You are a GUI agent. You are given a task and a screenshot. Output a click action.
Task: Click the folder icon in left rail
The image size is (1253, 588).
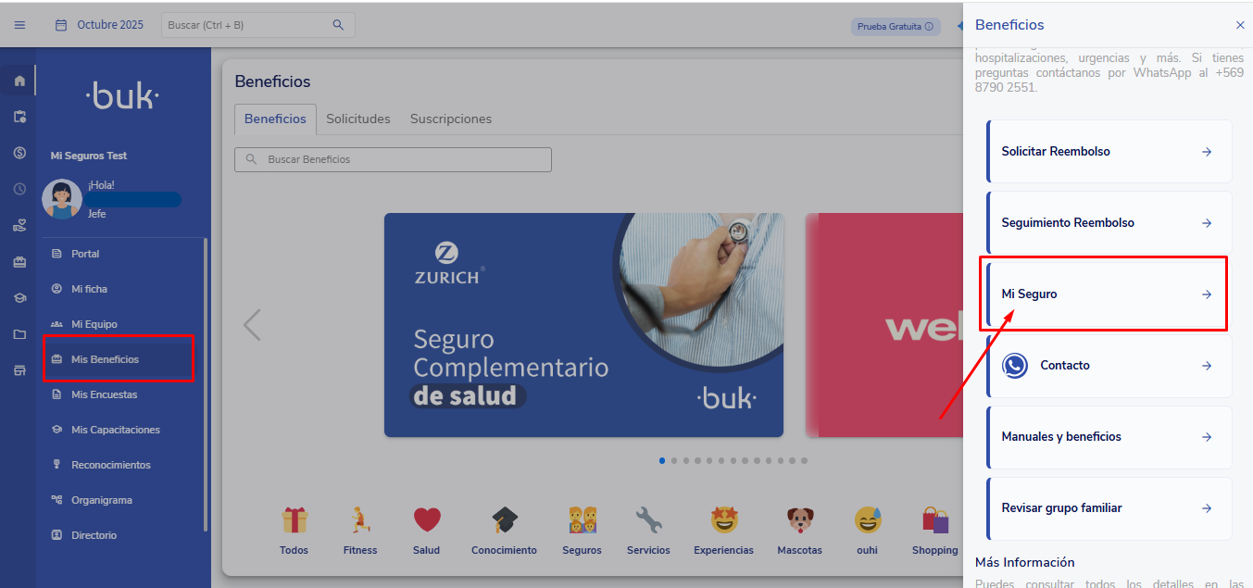pyautogui.click(x=19, y=334)
